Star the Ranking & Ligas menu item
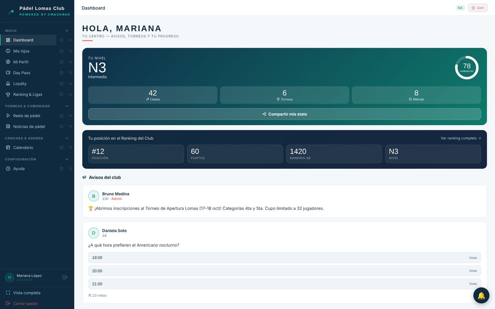The height and width of the screenshot is (309, 495). coord(62,94)
